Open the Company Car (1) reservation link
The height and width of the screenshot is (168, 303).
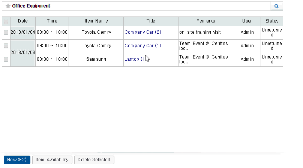pyautogui.click(x=143, y=46)
